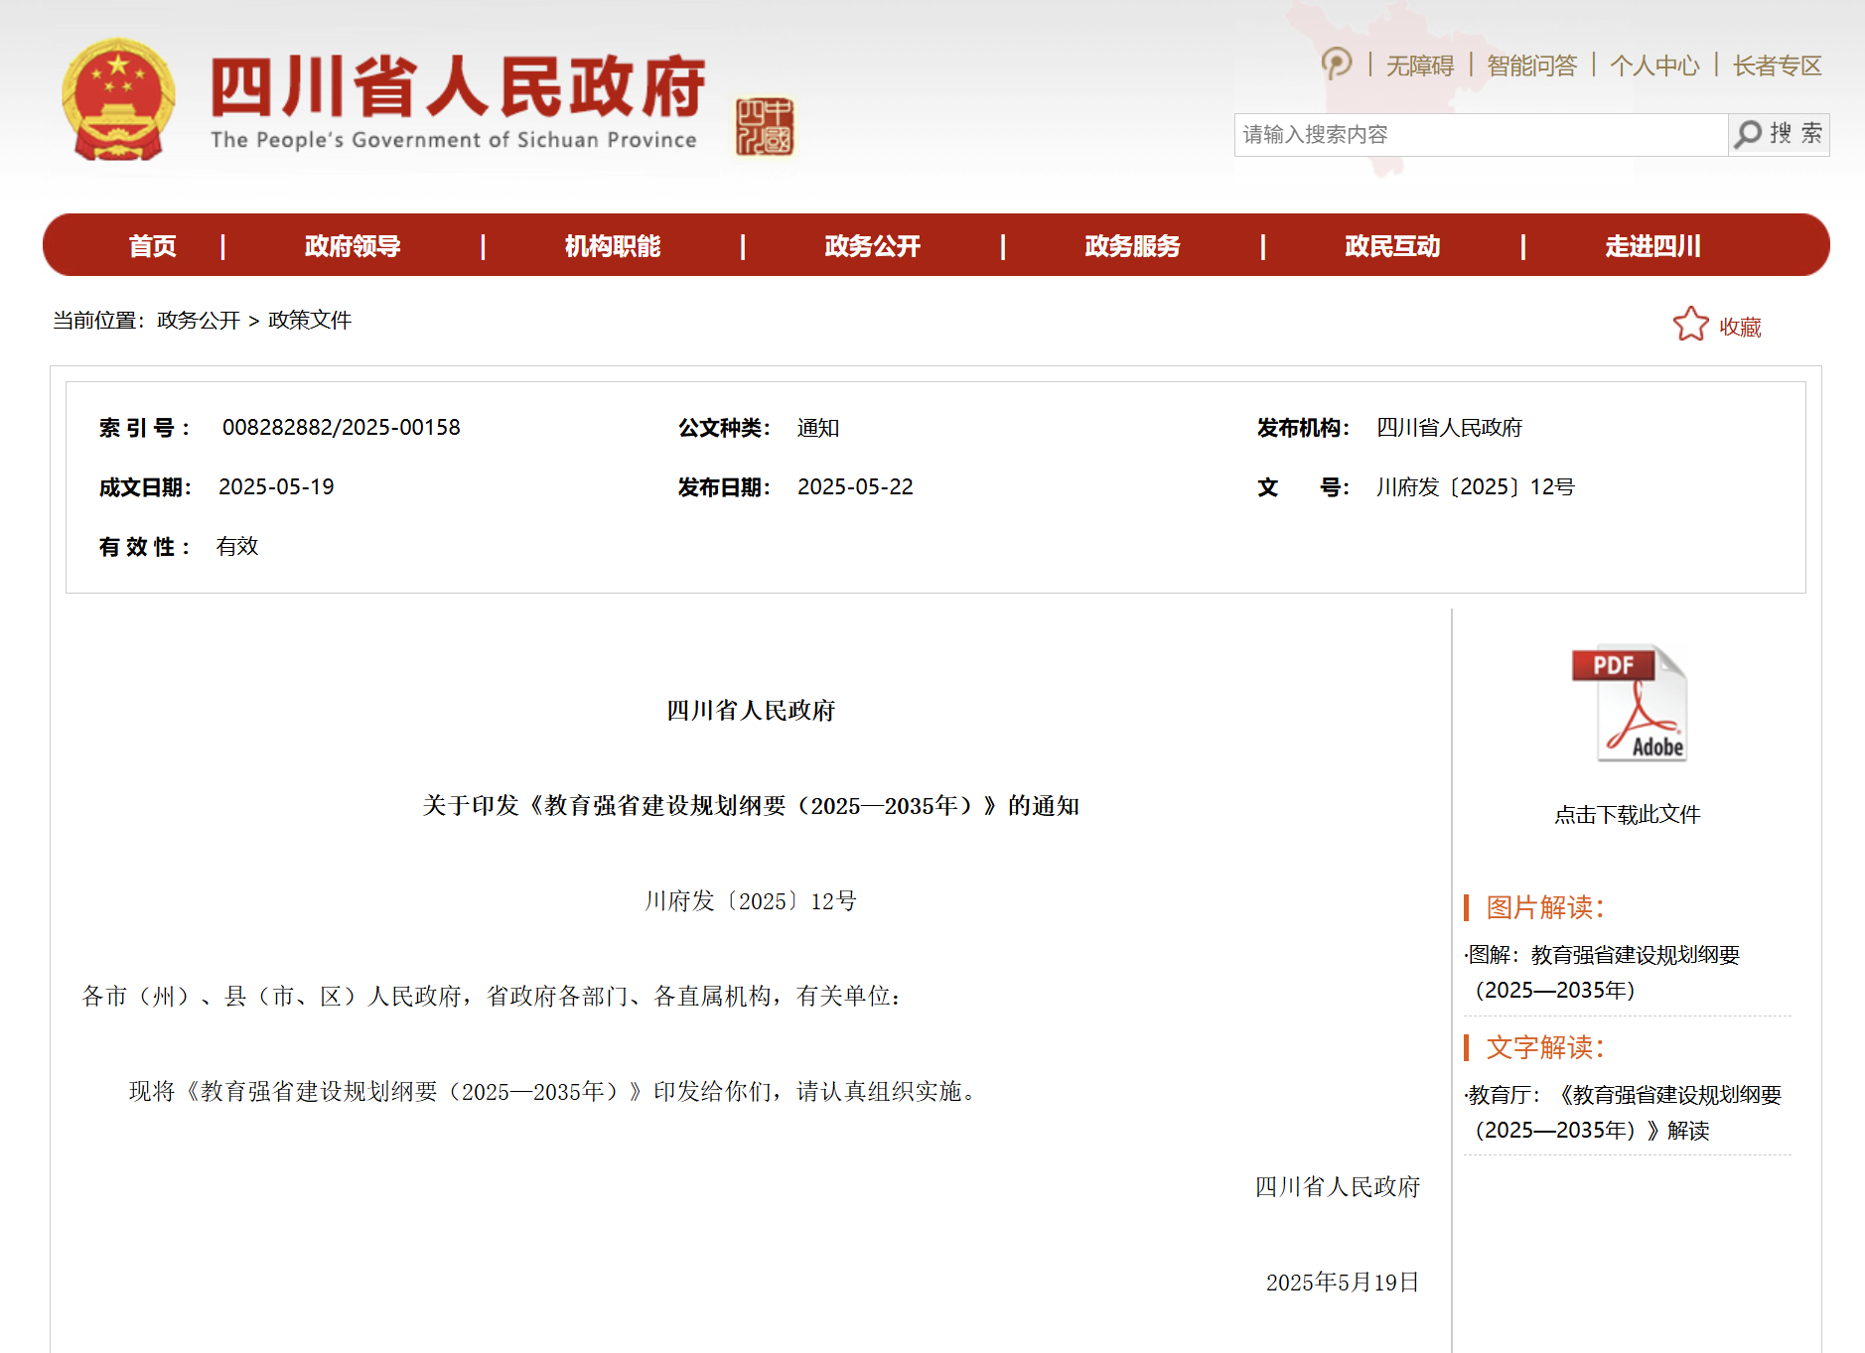The image size is (1865, 1353).
Task: Open 无障碍 accessibility mode
Action: [1419, 66]
